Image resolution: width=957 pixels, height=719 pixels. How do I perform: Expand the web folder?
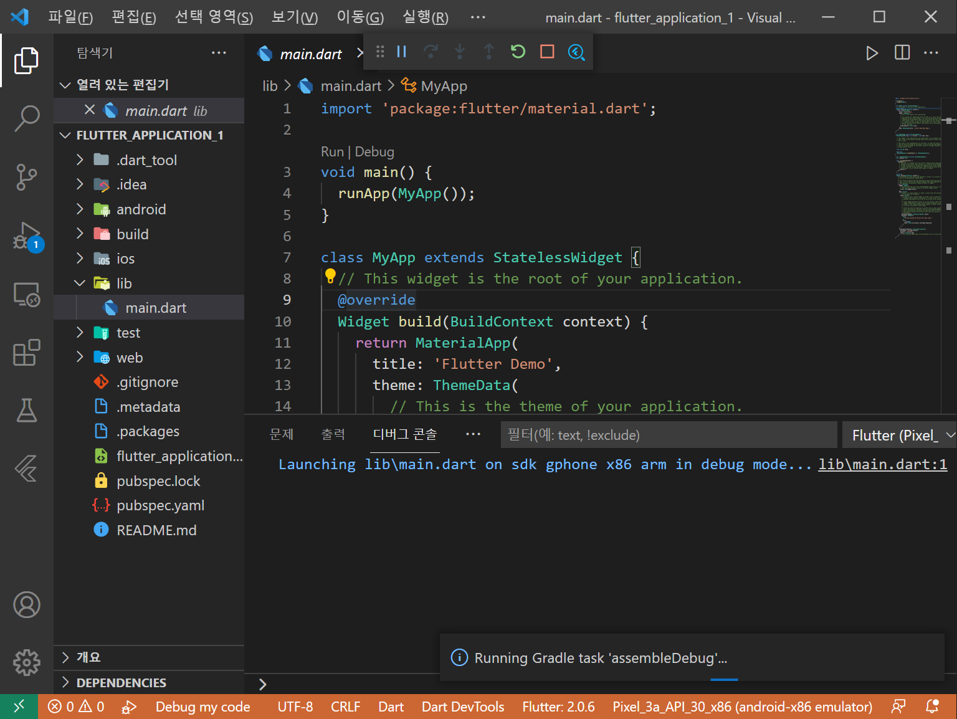(x=80, y=358)
